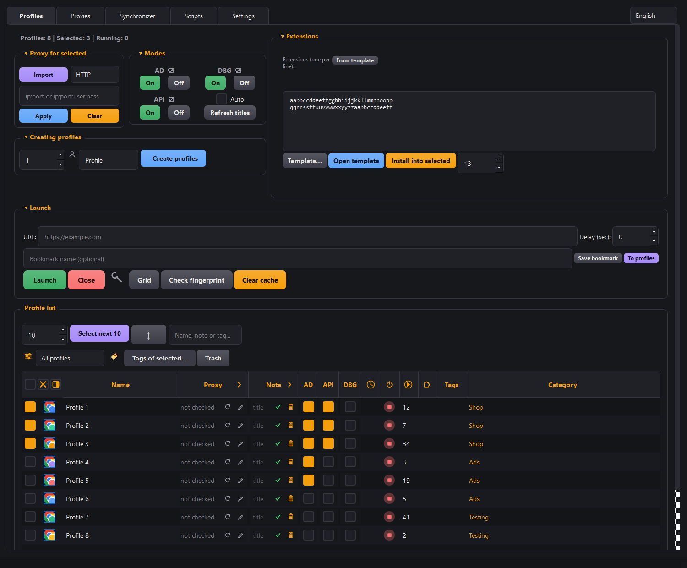
Task: Click the green checkmark in Profile 5 row
Action: [x=278, y=480]
